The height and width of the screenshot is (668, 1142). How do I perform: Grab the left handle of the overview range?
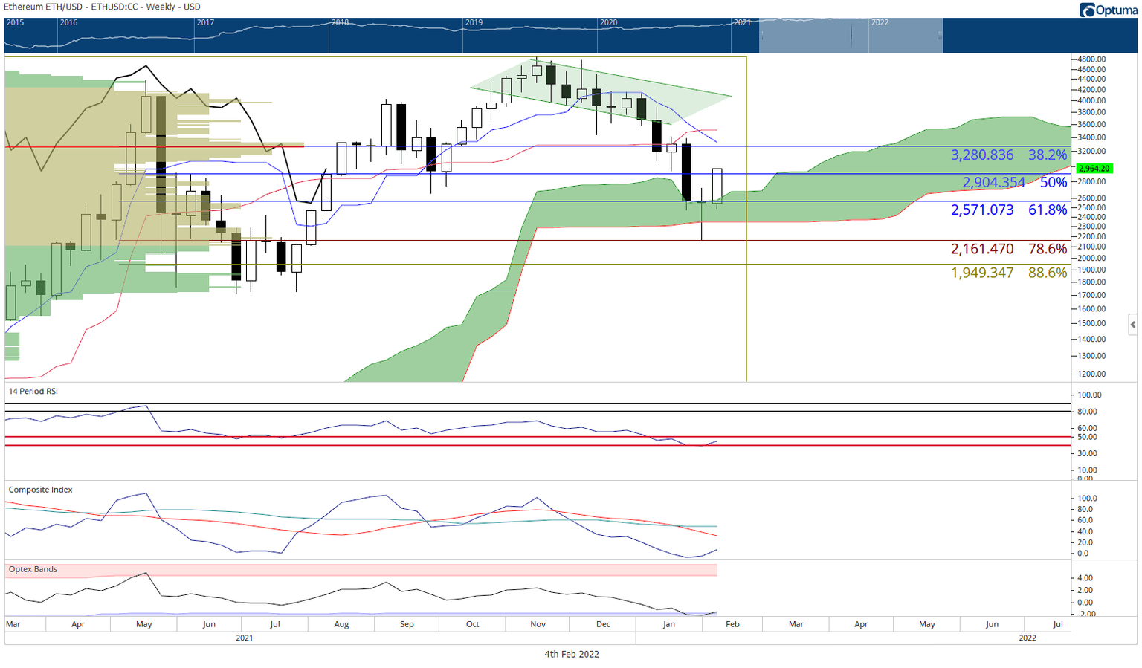pos(760,36)
